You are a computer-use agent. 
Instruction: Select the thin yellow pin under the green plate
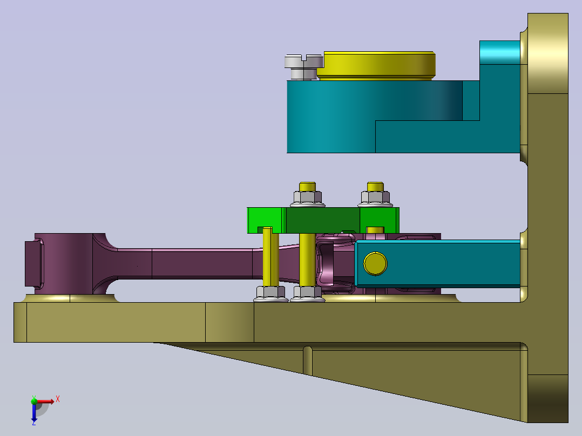270,257
